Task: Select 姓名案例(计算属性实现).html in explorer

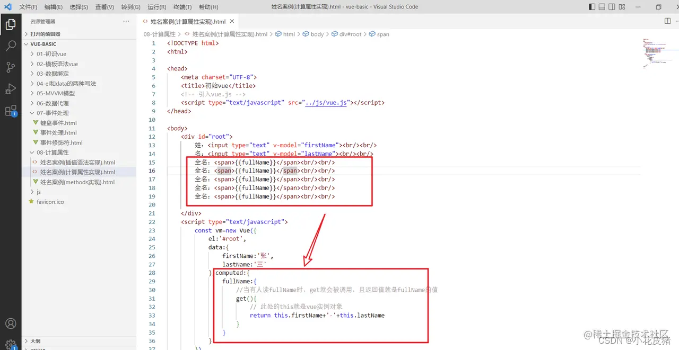Action: pyautogui.click(x=79, y=172)
